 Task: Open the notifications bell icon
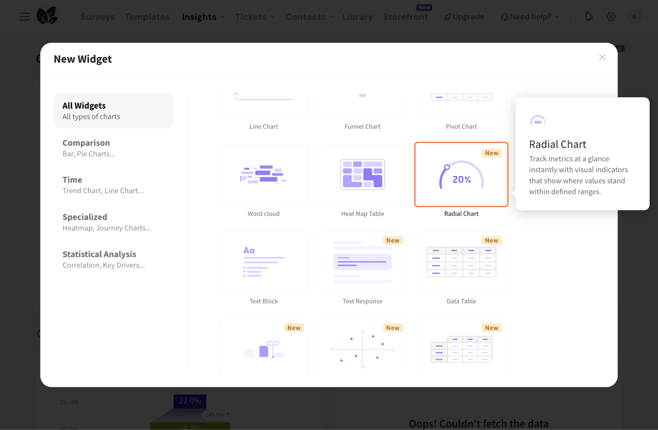click(x=588, y=17)
